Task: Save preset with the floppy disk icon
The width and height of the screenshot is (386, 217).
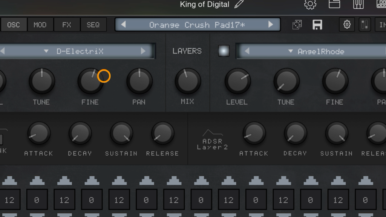Action: coord(317,25)
